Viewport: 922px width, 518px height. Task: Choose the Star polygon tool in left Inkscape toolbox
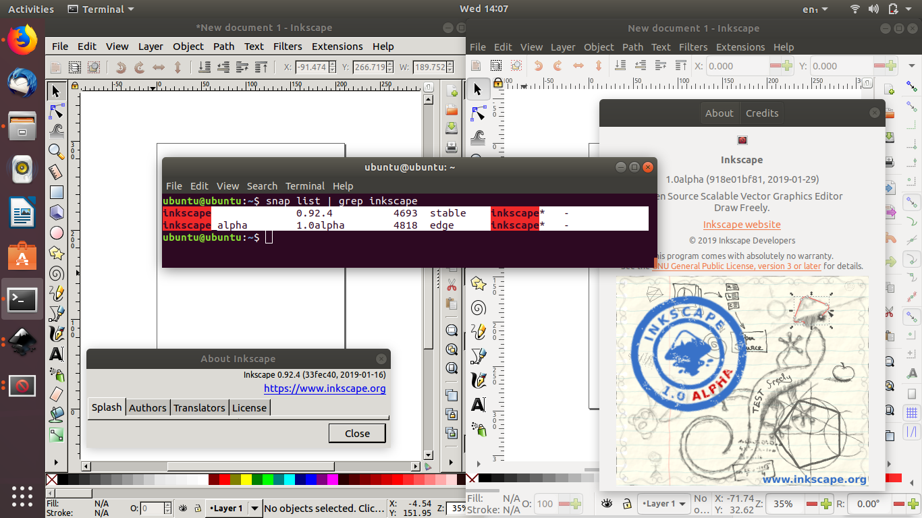tap(57, 253)
